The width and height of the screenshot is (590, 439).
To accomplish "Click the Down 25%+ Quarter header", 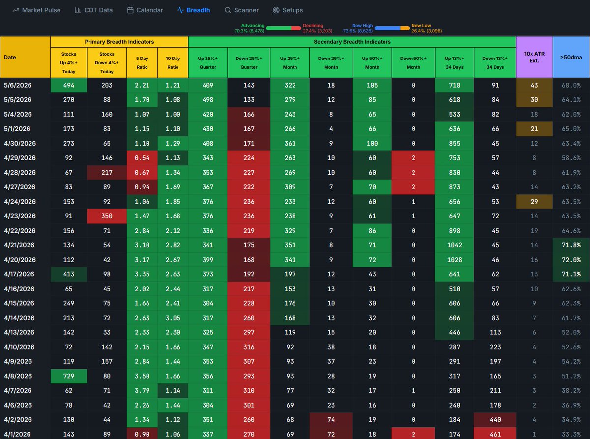I will click(x=249, y=62).
